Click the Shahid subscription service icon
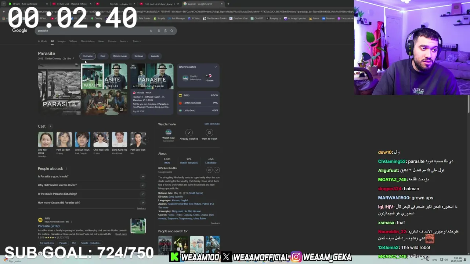The image size is (470, 264). click(185, 78)
